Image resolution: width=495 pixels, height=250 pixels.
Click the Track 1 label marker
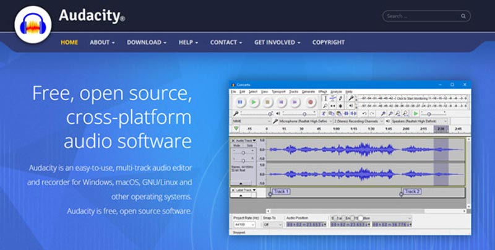coord(281,191)
